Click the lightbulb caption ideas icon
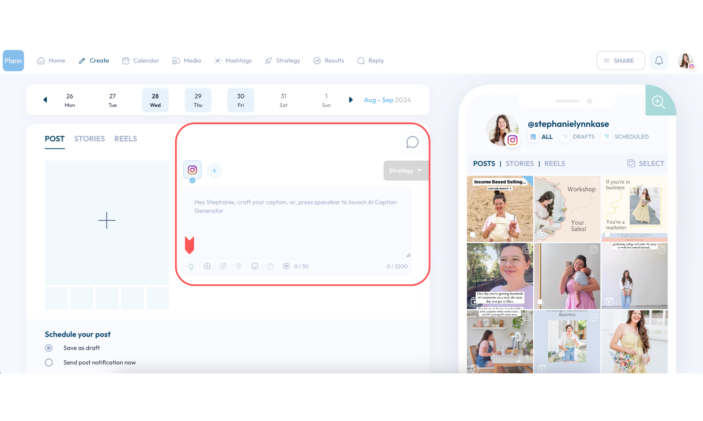The width and height of the screenshot is (703, 421). (191, 266)
